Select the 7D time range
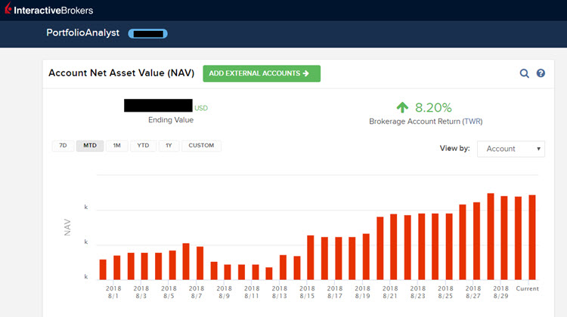Screen dimensions: 567x317 click(x=63, y=146)
